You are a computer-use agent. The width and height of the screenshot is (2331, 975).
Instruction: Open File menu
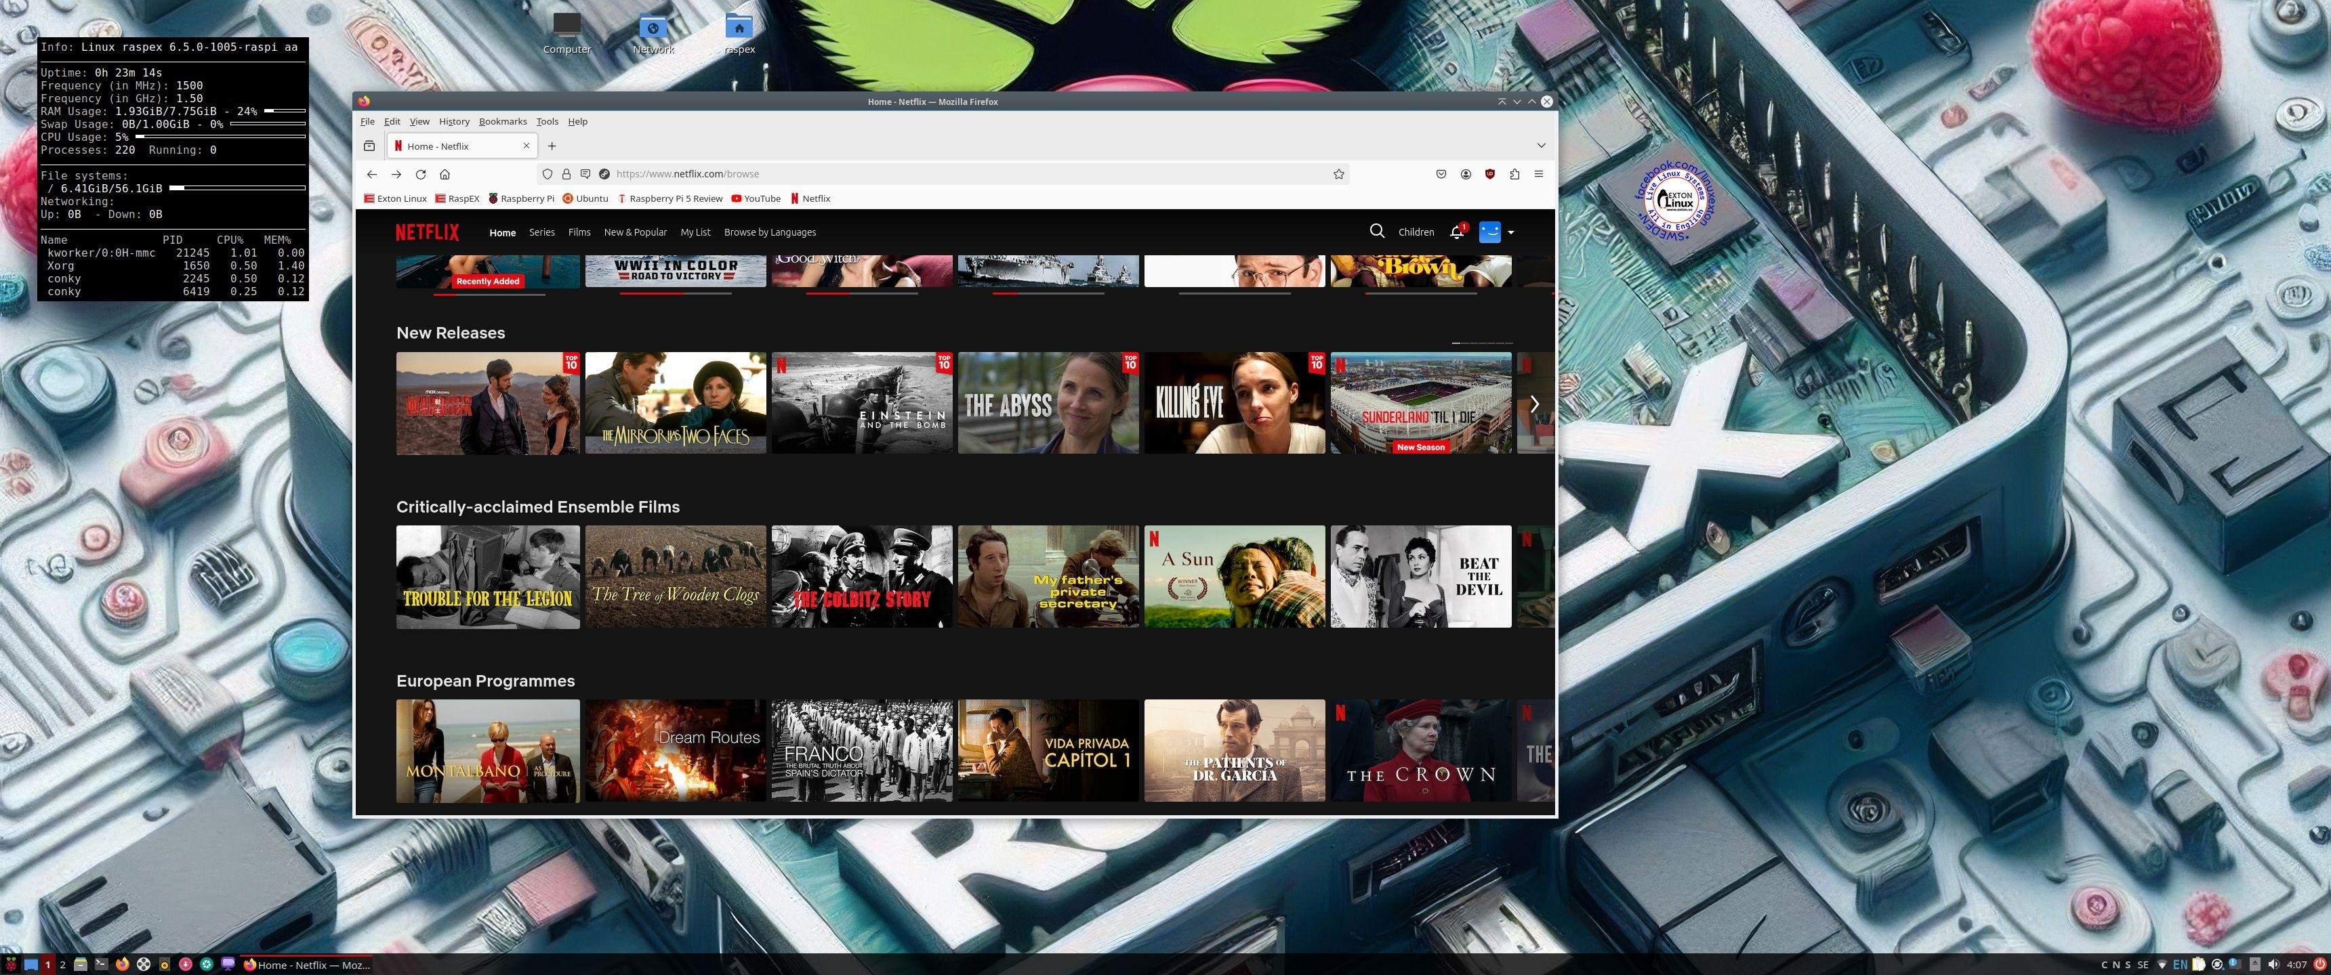pos(367,121)
